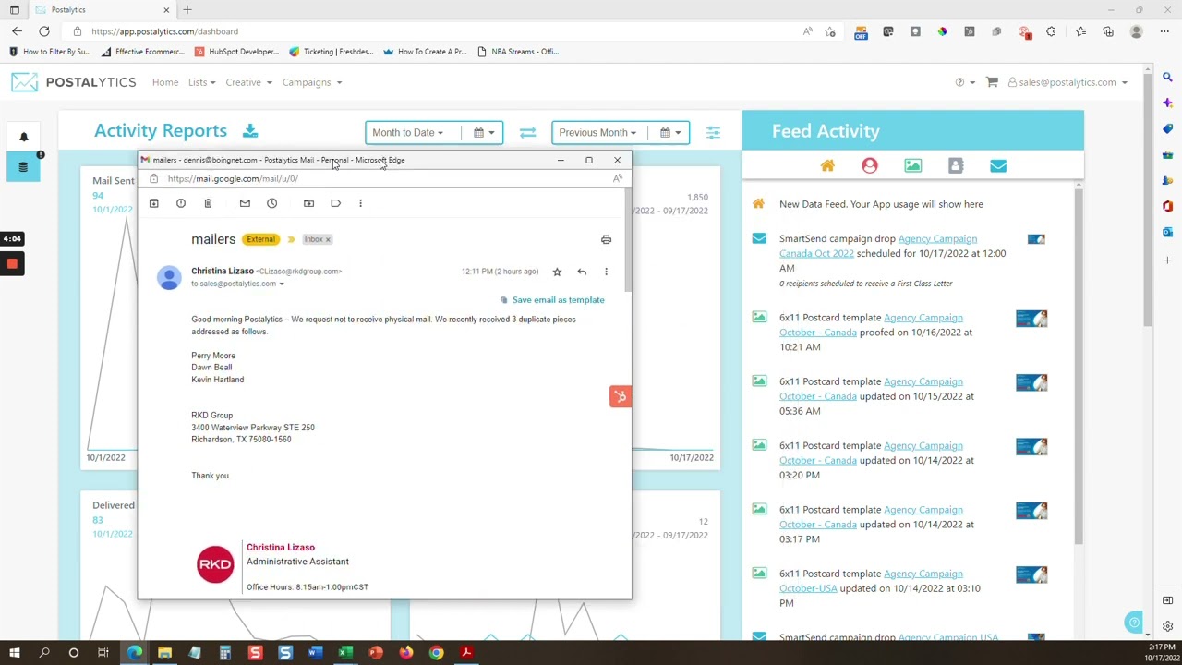Open Word from the taskbar
Image resolution: width=1182 pixels, height=665 pixels.
tap(315, 653)
